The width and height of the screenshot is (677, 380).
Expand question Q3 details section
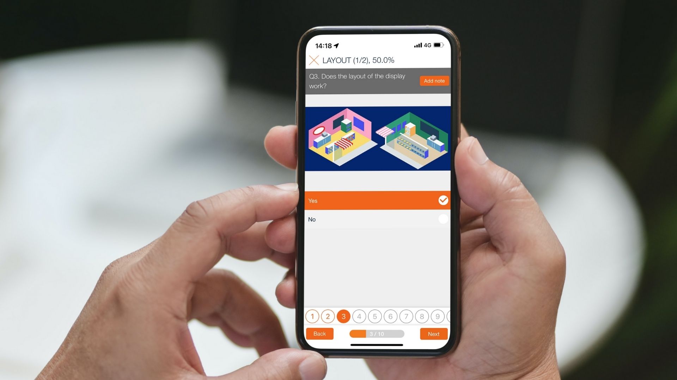pyautogui.click(x=357, y=81)
